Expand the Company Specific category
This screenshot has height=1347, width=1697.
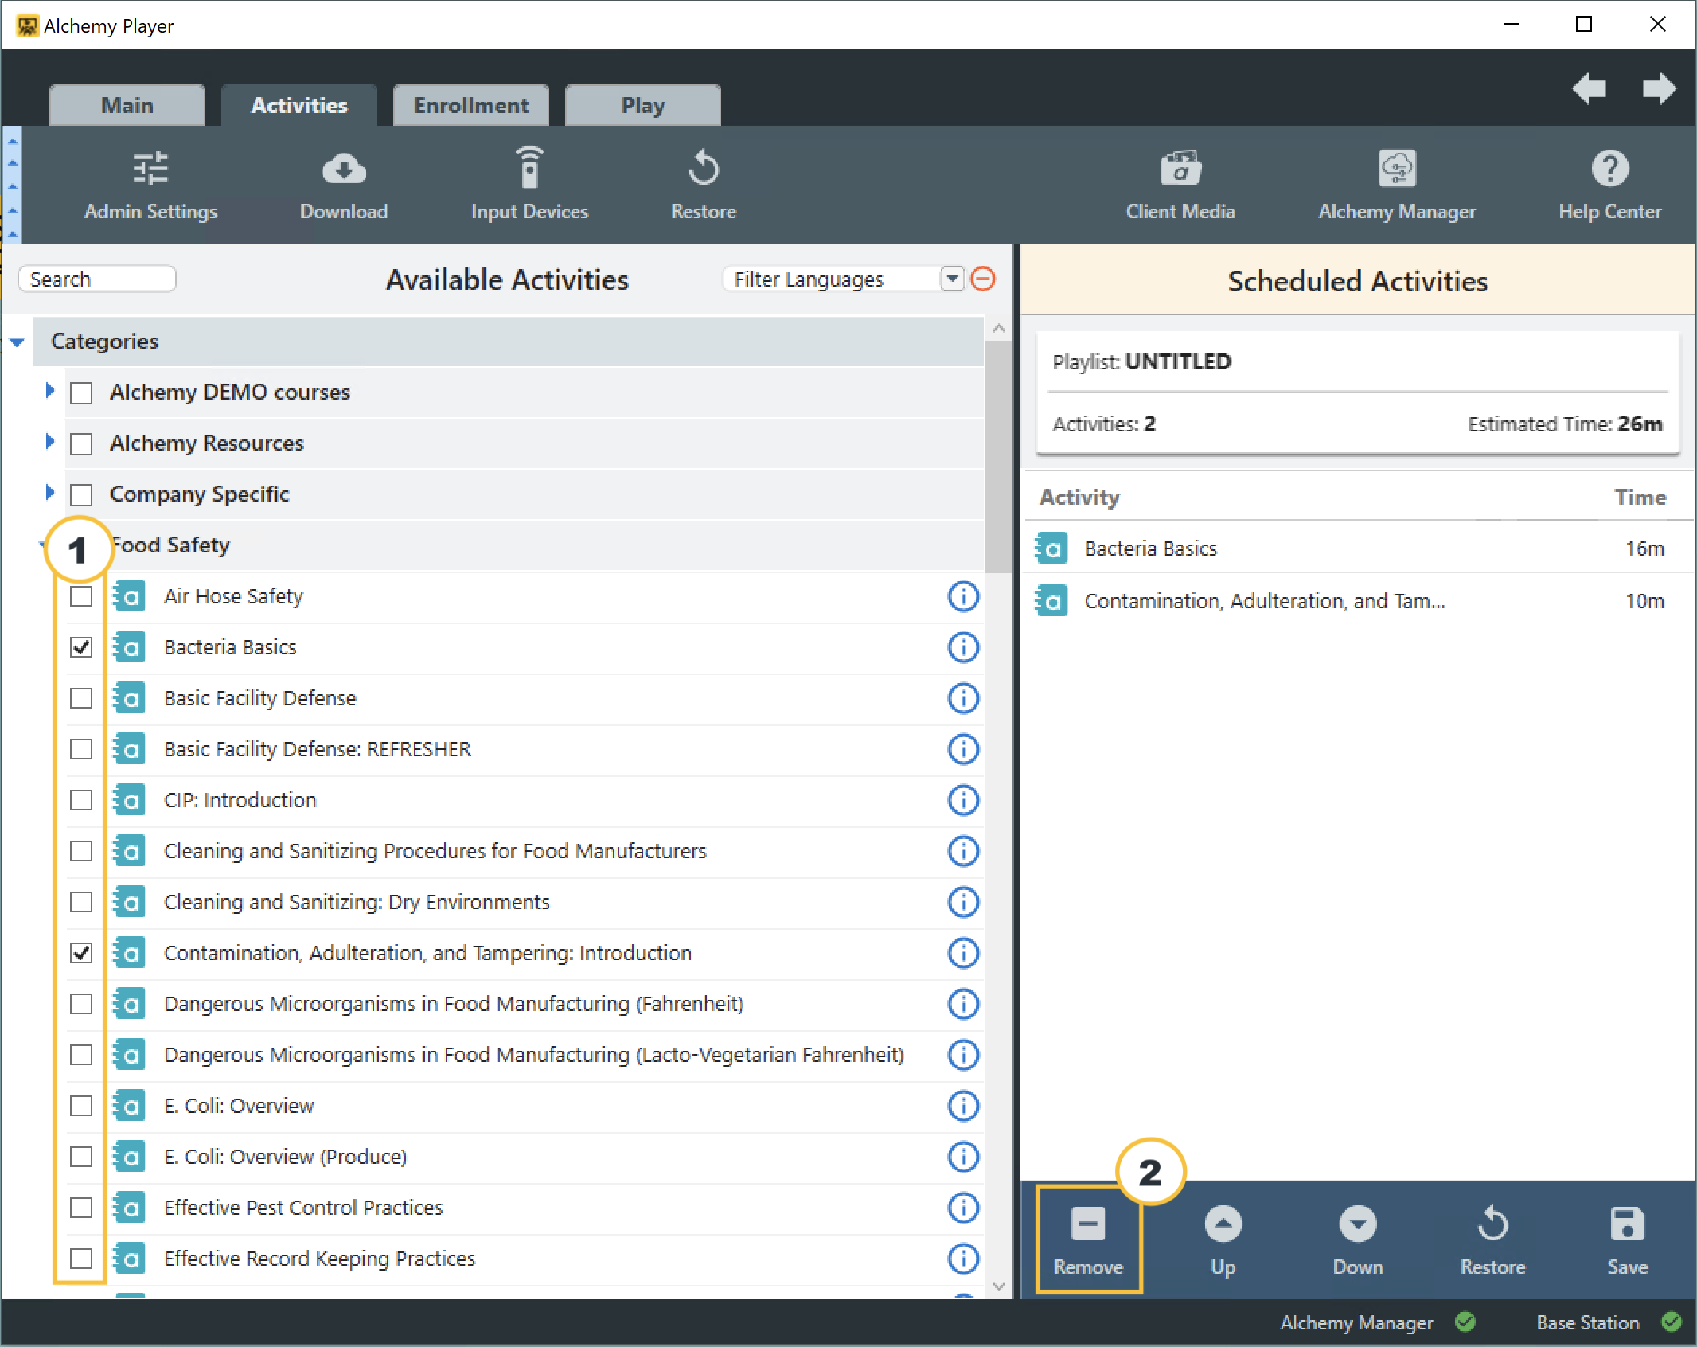click(x=50, y=493)
